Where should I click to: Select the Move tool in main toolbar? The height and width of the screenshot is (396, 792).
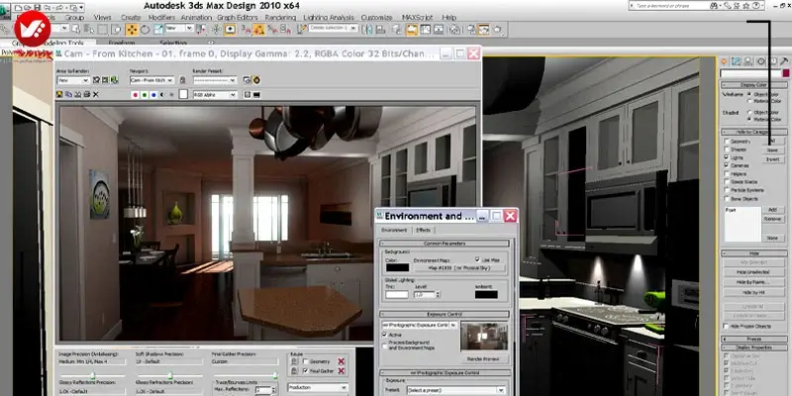pyautogui.click(x=132, y=29)
